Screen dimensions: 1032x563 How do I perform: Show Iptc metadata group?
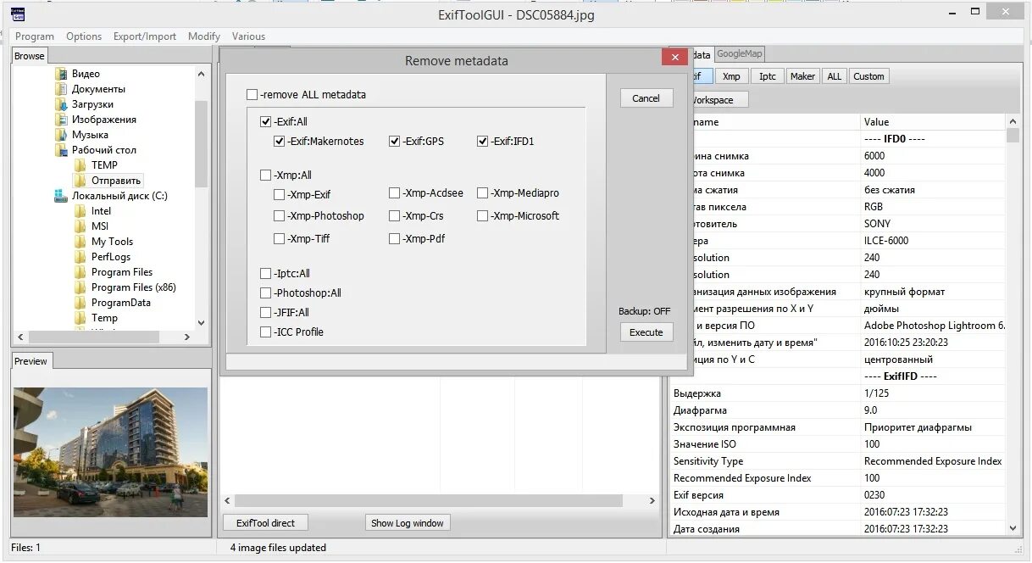(x=768, y=76)
